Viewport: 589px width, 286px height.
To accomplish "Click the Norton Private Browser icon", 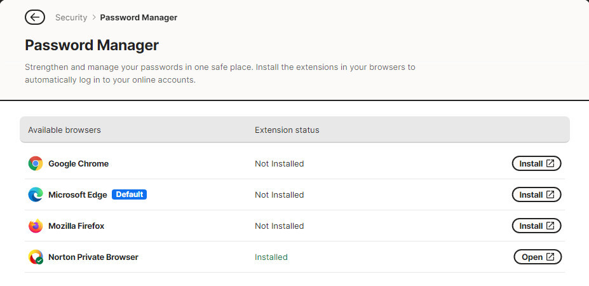I will point(36,257).
